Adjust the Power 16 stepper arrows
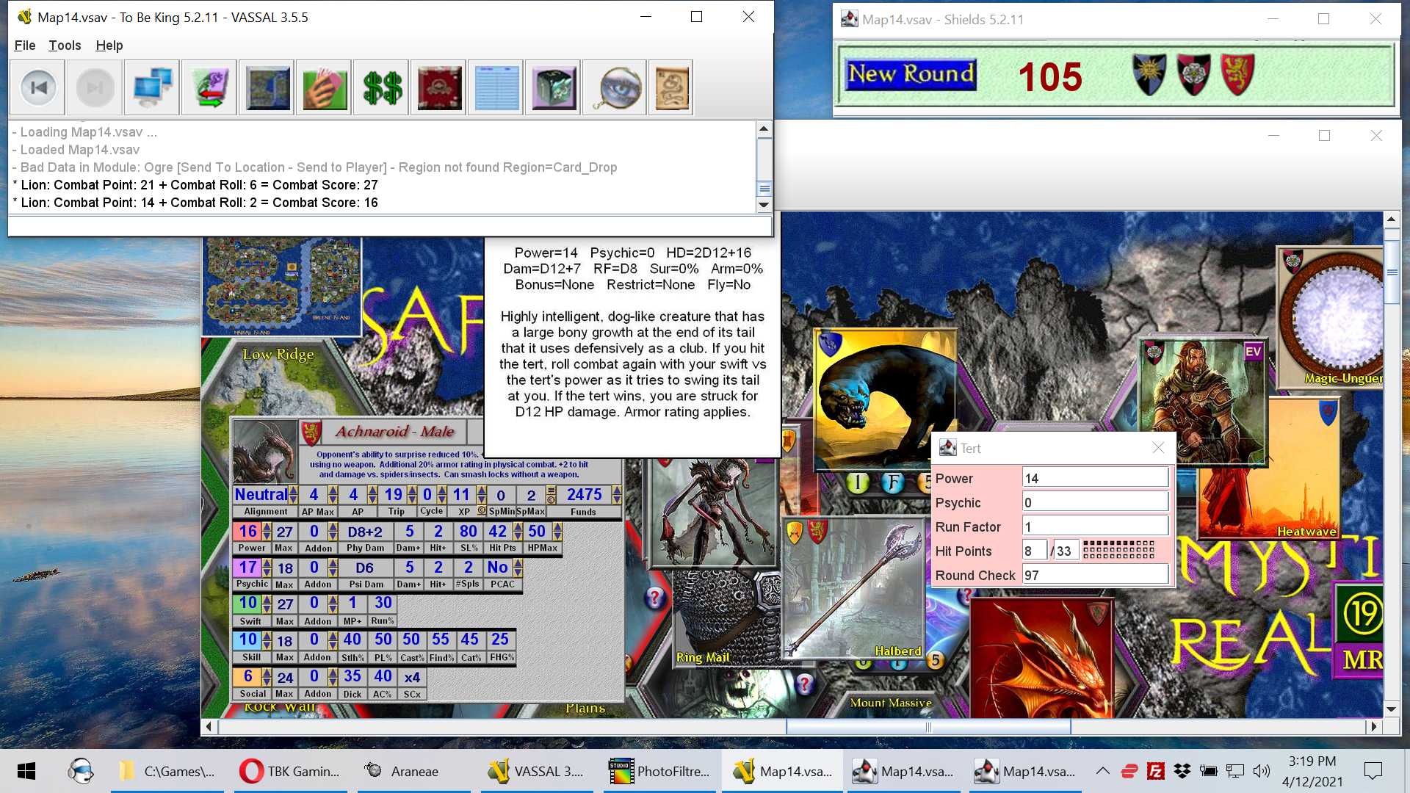Screen dimensions: 1410x793 (267, 532)
